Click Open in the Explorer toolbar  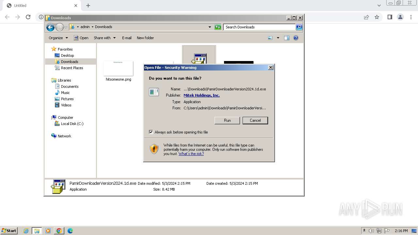click(81, 38)
